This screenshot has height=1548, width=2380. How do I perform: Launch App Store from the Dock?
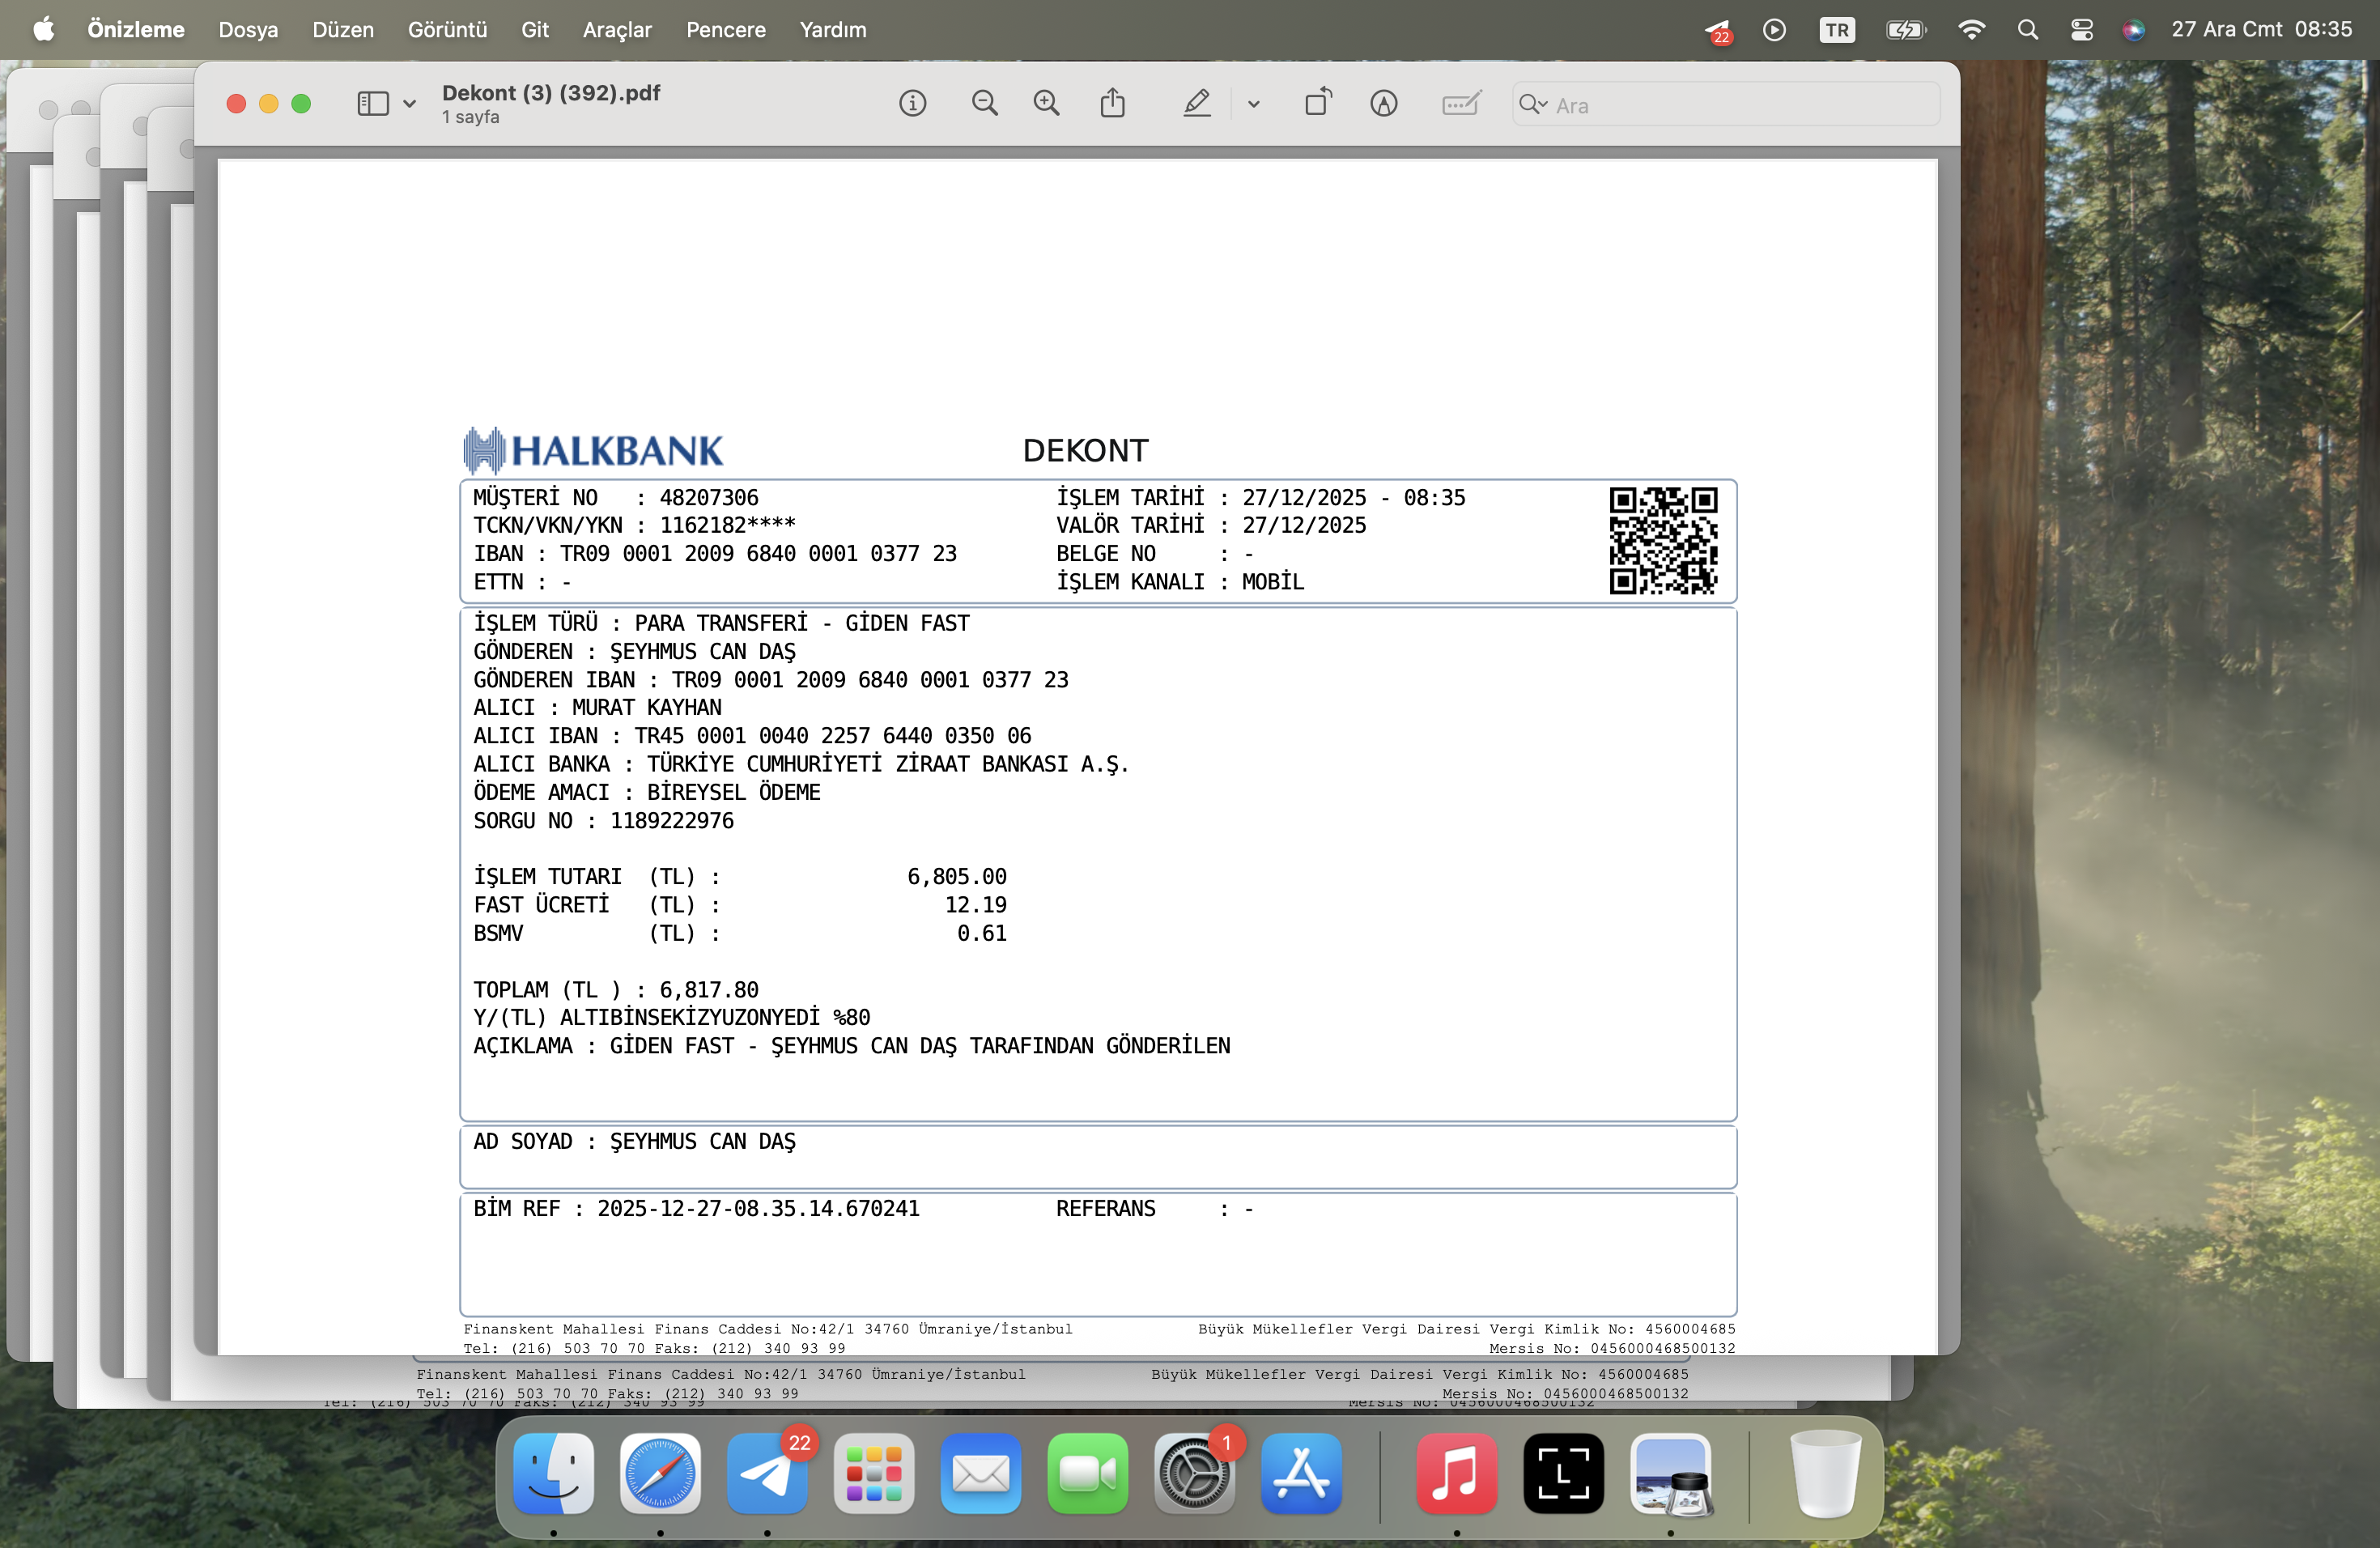pos(1301,1473)
